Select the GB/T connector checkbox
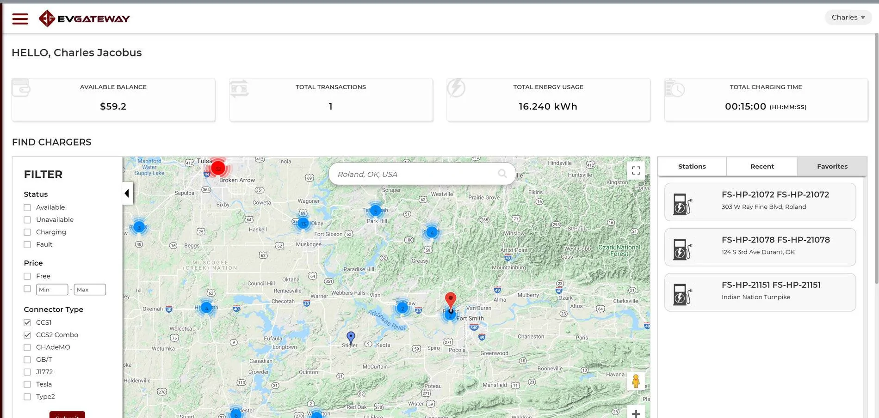879x418 pixels. [27, 360]
